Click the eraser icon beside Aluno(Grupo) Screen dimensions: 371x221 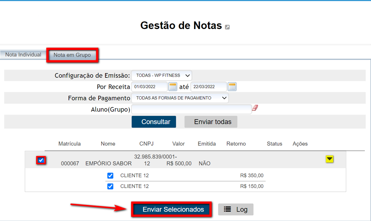coord(255,108)
